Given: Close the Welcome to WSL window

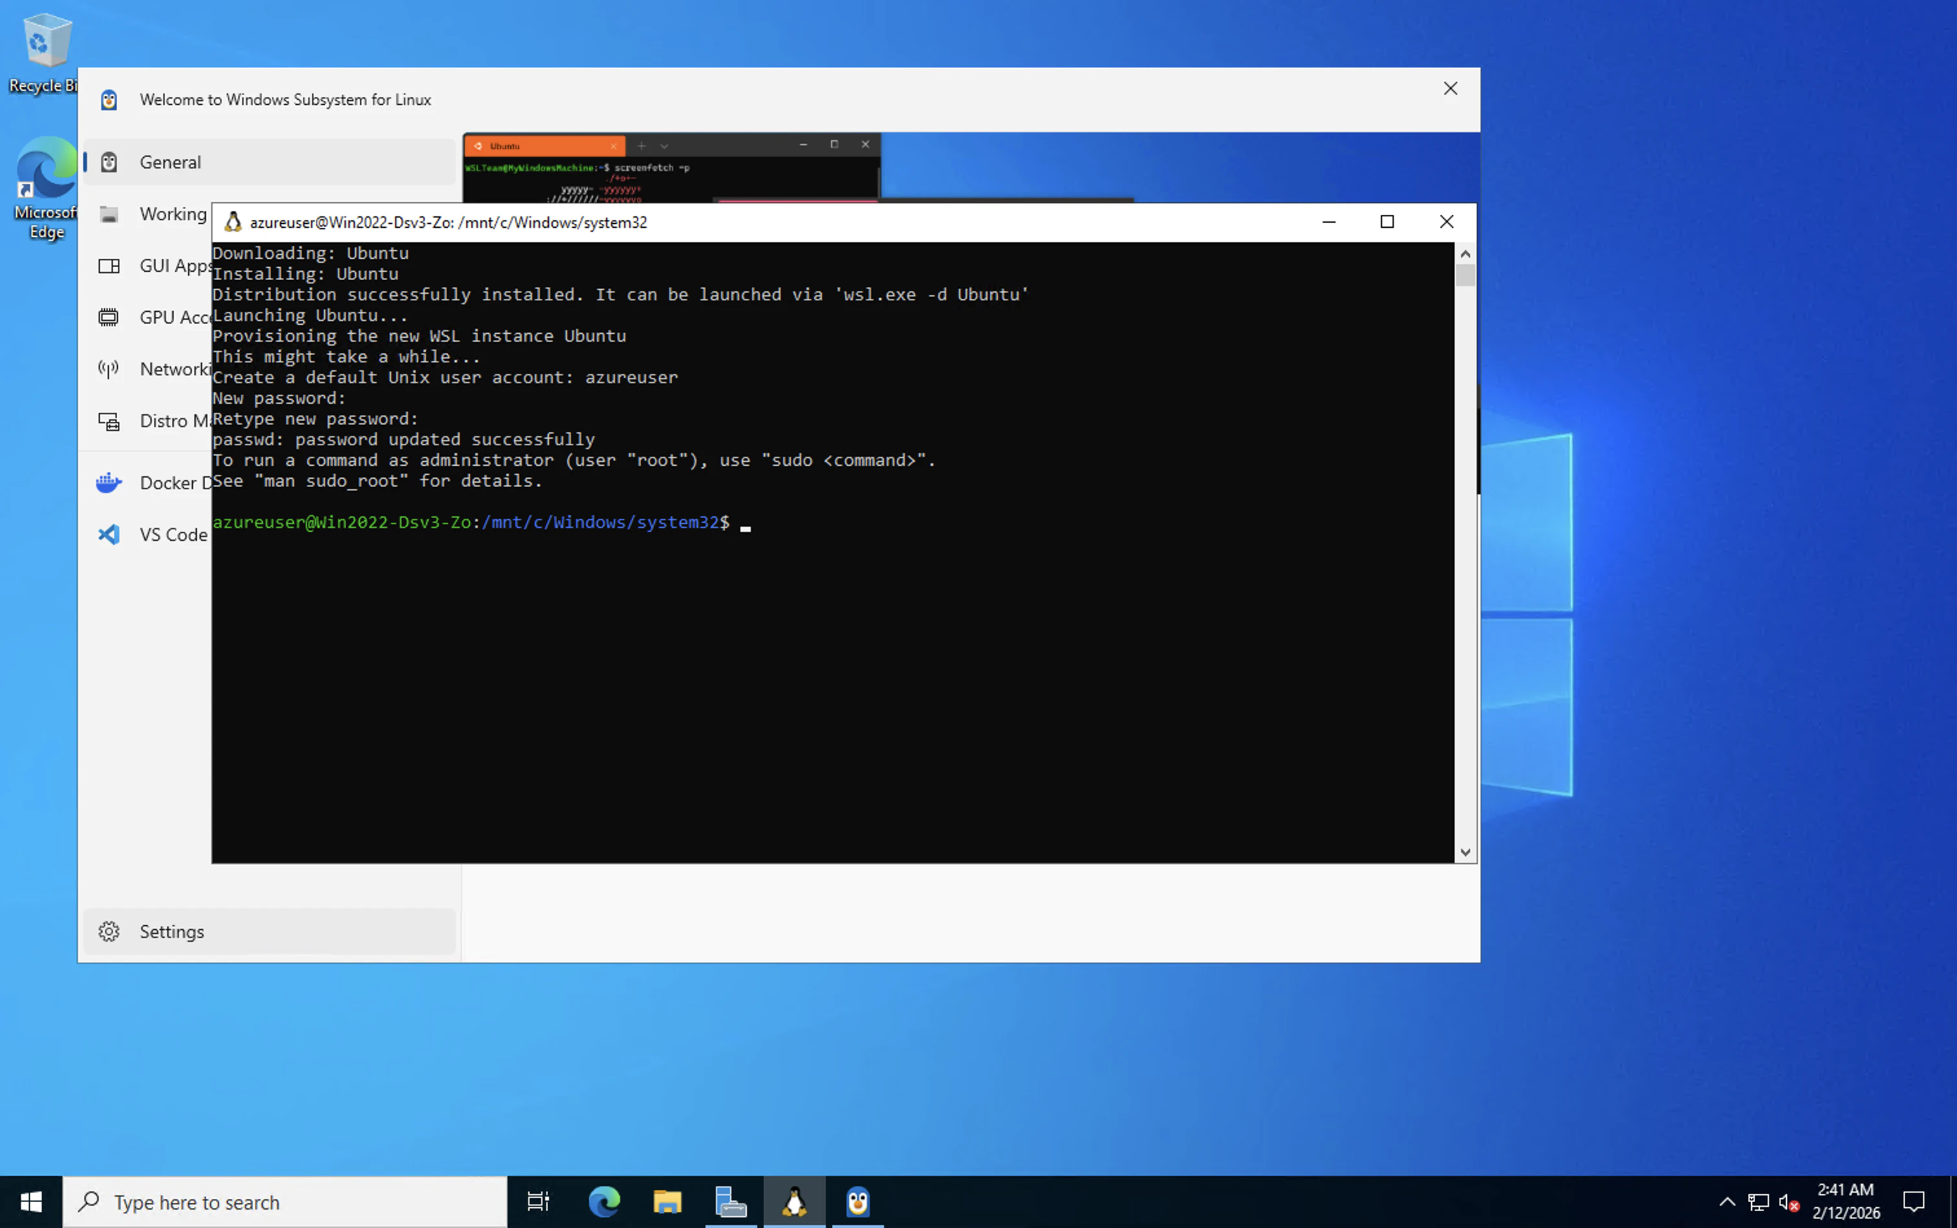Looking at the screenshot, I should 1450,89.
